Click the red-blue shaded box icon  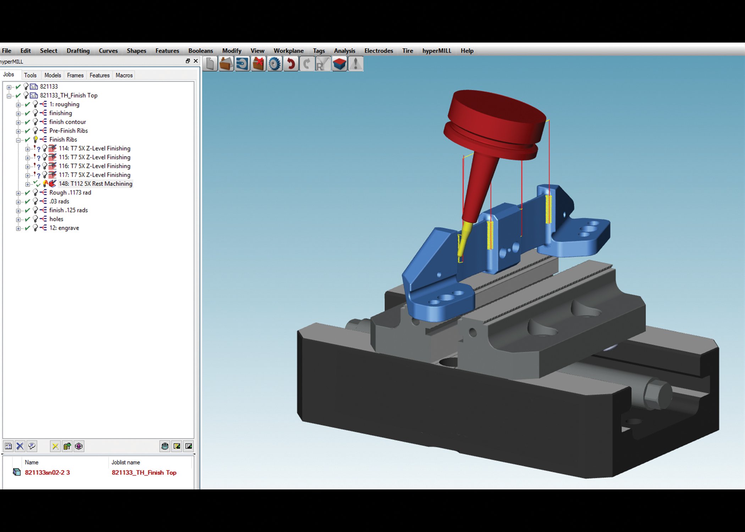coord(340,64)
